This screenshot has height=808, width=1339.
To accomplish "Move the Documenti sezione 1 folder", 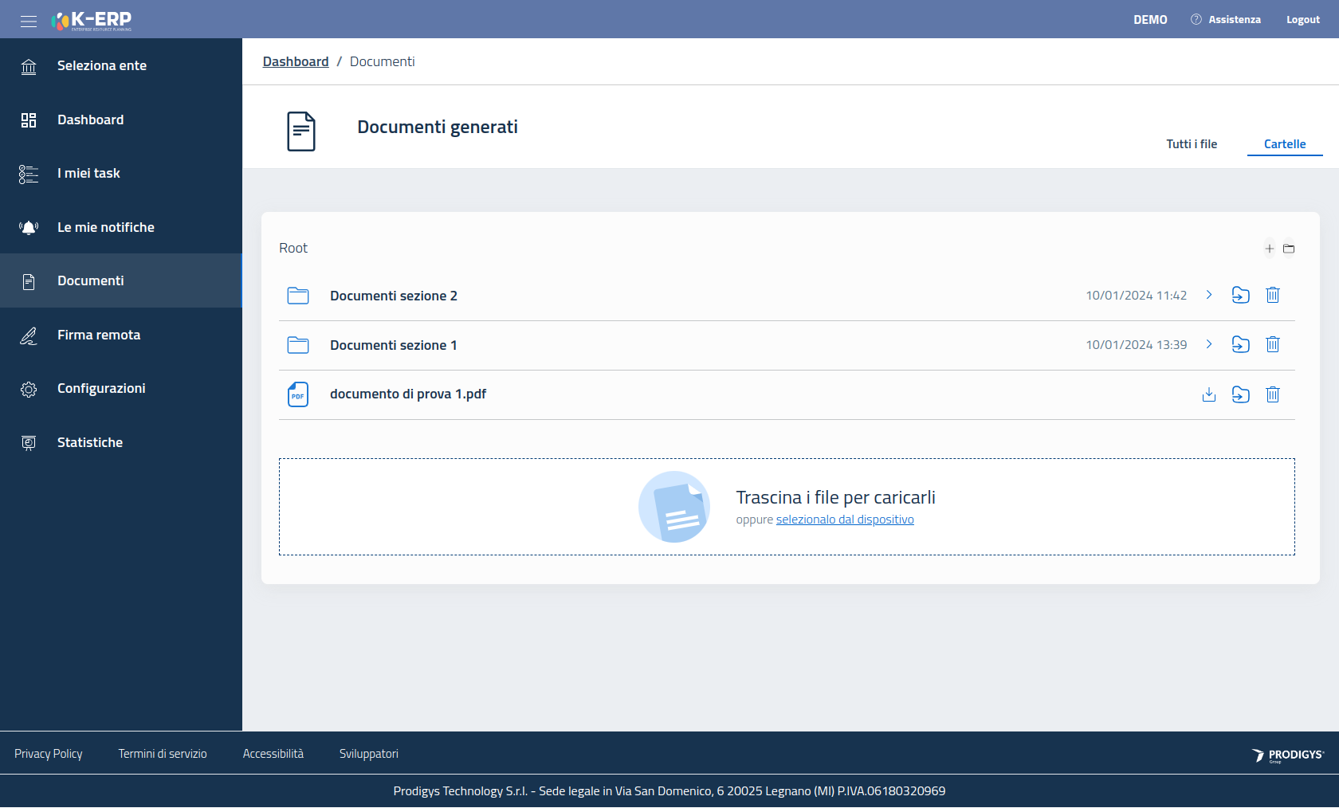I will click(x=1240, y=344).
